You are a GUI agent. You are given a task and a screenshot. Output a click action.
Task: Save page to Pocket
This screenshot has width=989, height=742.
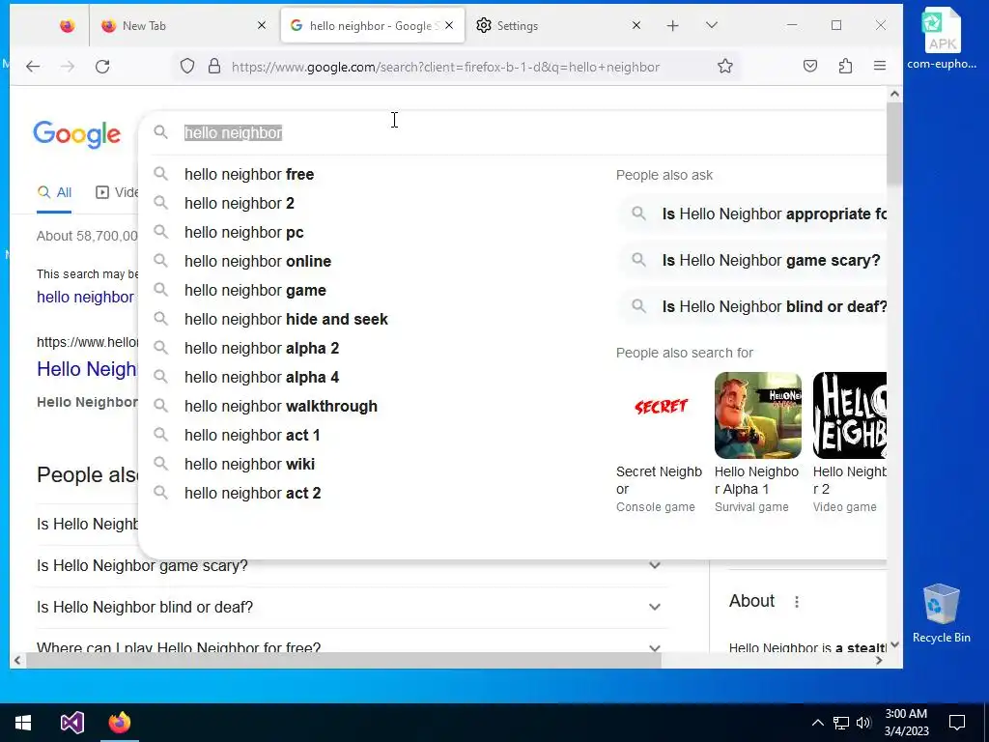(810, 67)
